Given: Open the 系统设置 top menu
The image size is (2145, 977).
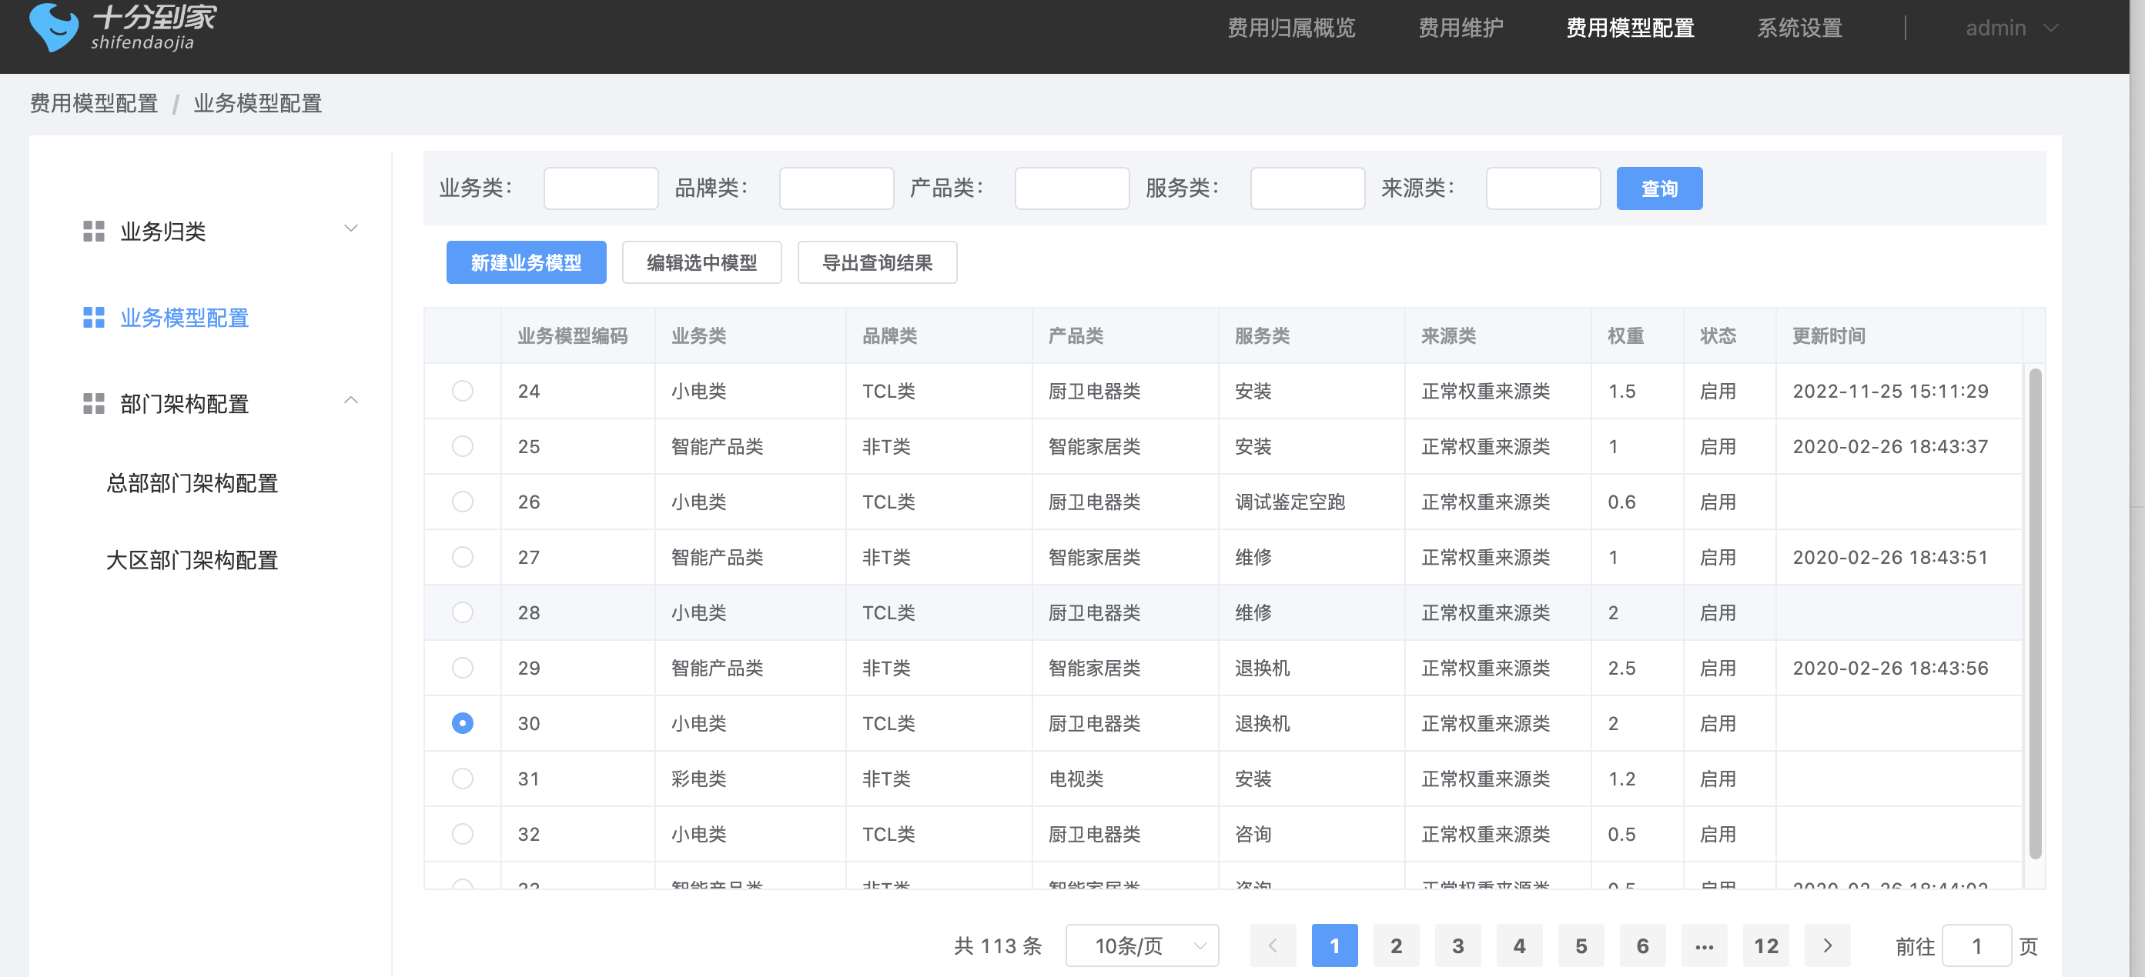Looking at the screenshot, I should click(1799, 28).
